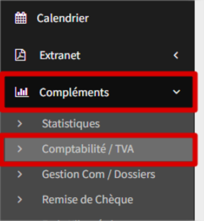Screen dimensions: 204x221
Task: Toggle the Compléments section label
Action: tap(74, 92)
